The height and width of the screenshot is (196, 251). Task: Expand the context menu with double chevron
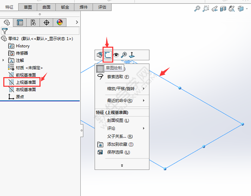122,165
